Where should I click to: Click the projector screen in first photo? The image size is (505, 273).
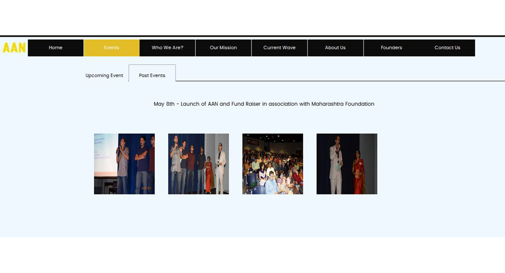(104, 154)
